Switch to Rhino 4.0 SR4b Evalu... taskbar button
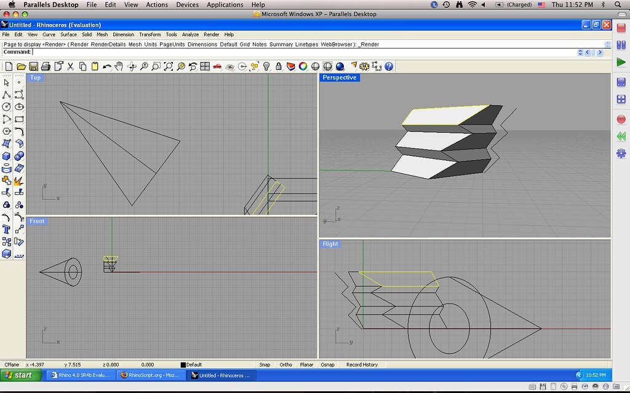Image resolution: width=630 pixels, height=393 pixels. pyautogui.click(x=81, y=375)
